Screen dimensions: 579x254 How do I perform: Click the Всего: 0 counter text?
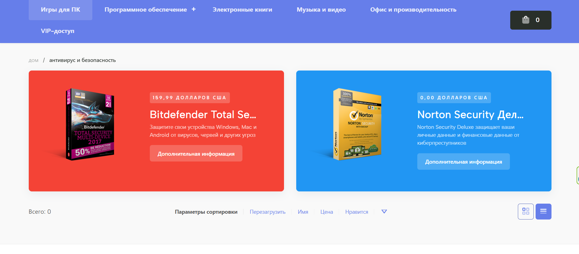click(40, 212)
